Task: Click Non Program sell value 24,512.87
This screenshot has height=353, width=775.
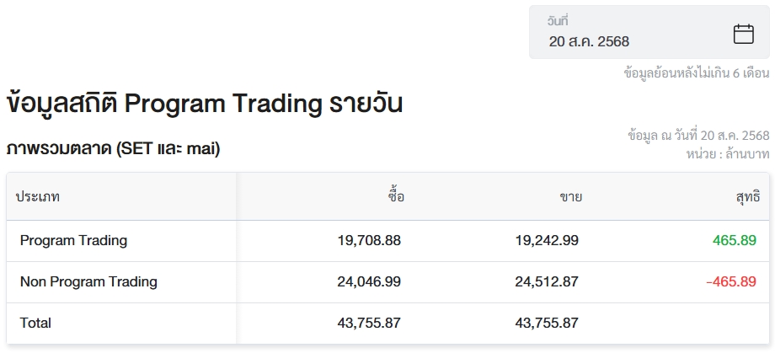Action: click(x=547, y=281)
